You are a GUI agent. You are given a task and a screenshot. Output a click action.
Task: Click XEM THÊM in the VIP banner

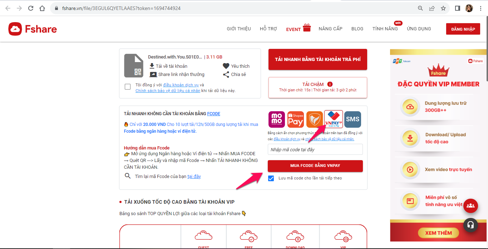click(439, 233)
